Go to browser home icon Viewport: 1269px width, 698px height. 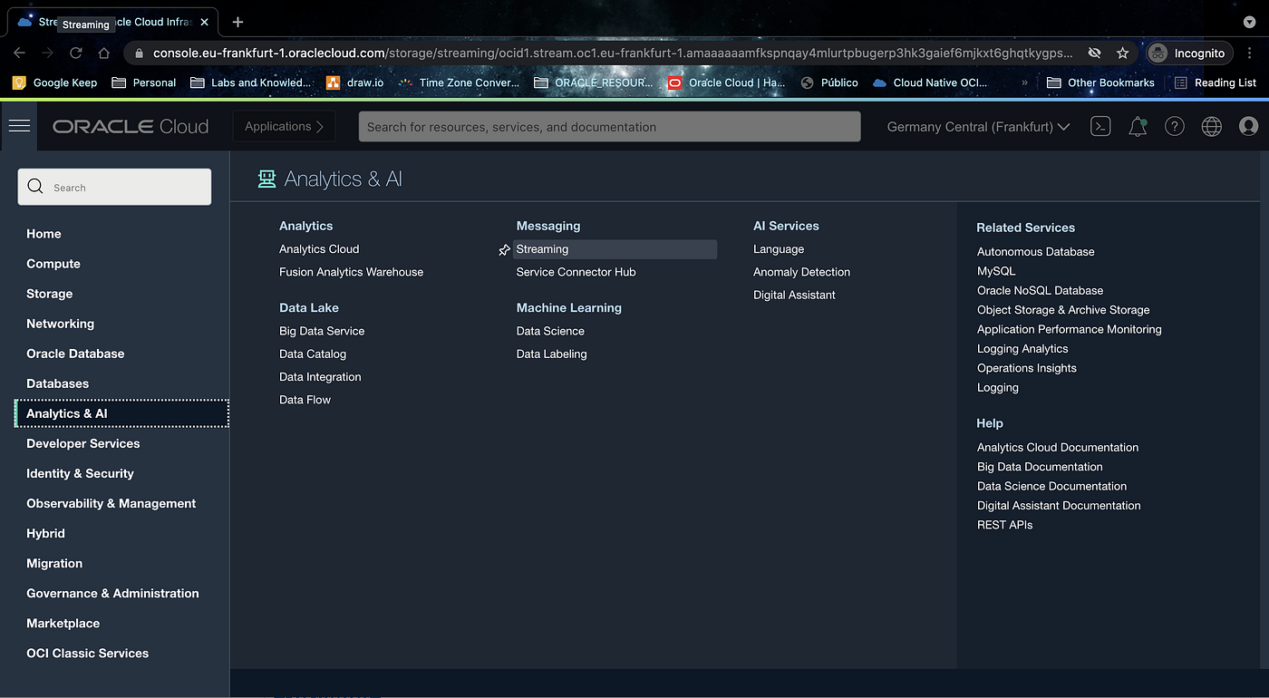(104, 53)
